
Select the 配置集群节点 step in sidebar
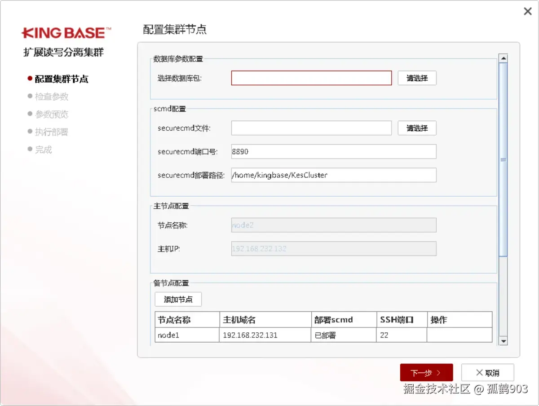(62, 79)
